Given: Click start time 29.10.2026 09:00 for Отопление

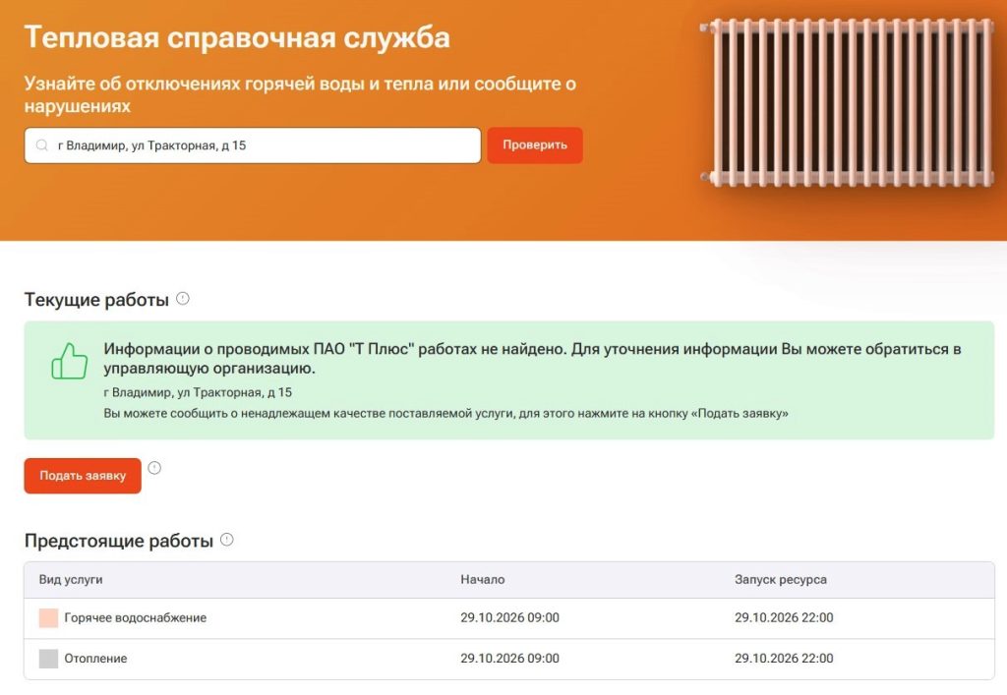Looking at the screenshot, I should point(510,659).
